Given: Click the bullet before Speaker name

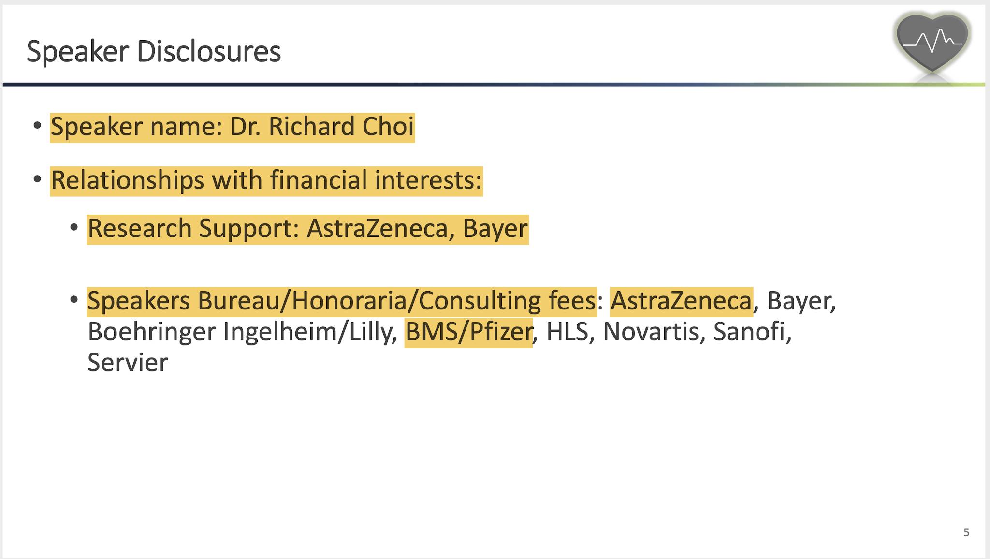Looking at the screenshot, I should [x=37, y=126].
